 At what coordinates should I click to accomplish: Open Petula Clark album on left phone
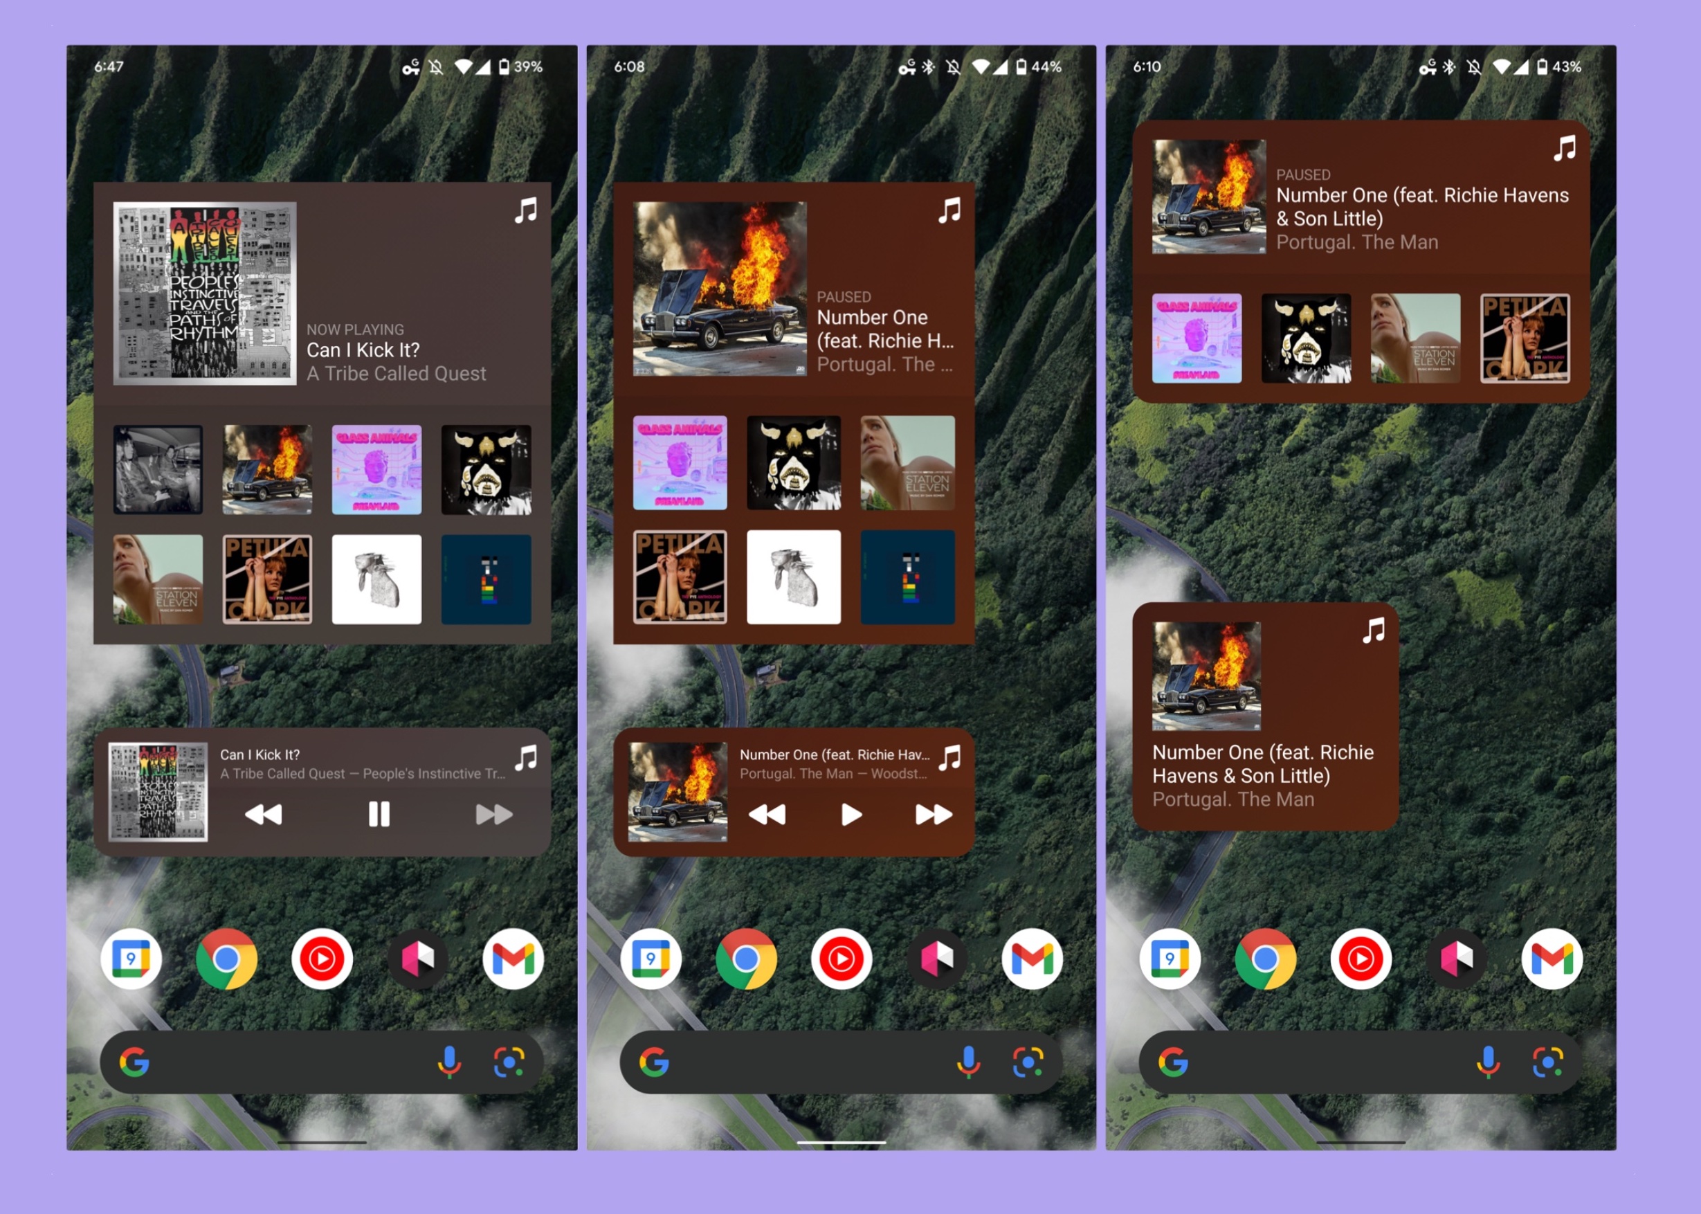(267, 579)
